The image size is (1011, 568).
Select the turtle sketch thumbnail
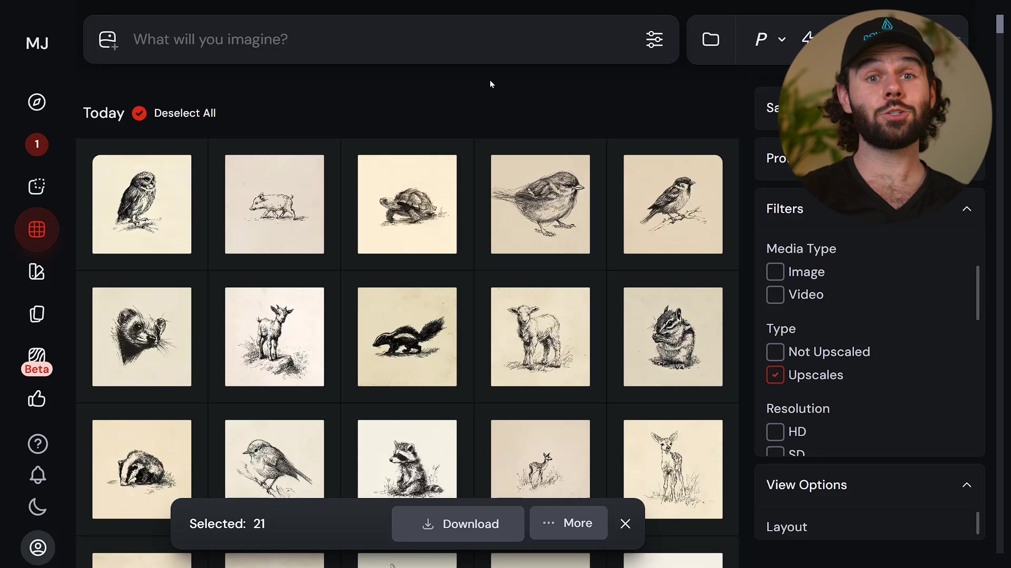[x=407, y=204]
